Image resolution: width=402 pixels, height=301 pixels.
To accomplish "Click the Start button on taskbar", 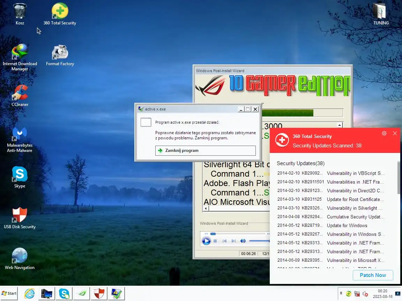I will point(9,293).
